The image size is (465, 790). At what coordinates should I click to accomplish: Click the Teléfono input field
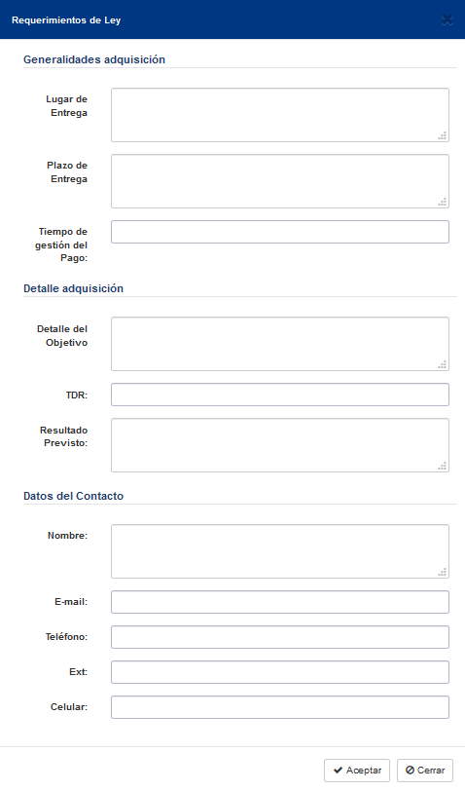click(280, 637)
